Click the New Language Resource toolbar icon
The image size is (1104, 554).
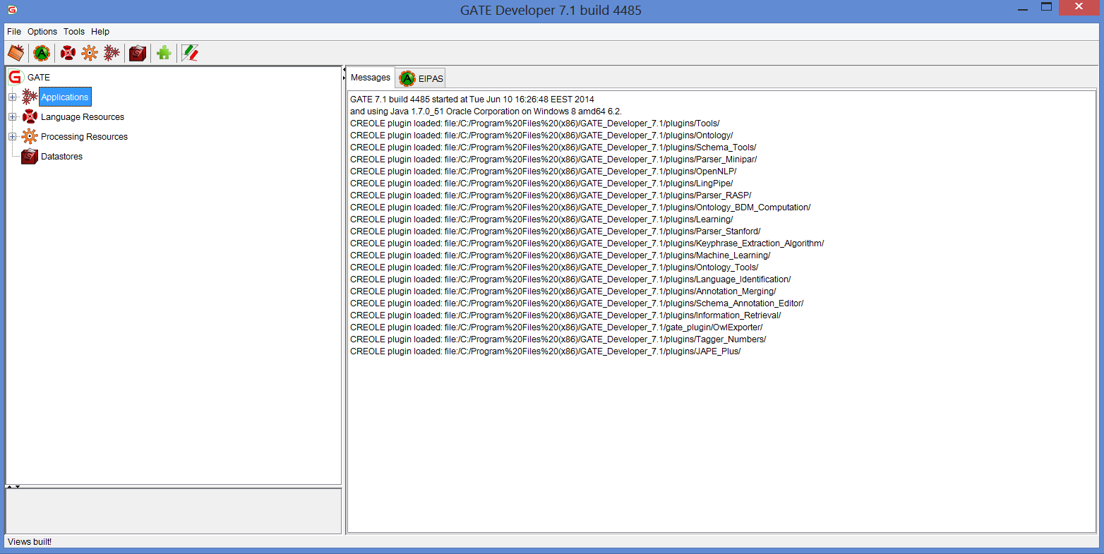tap(68, 53)
